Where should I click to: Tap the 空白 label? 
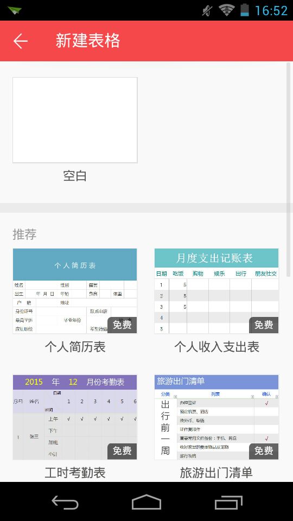[75, 176]
